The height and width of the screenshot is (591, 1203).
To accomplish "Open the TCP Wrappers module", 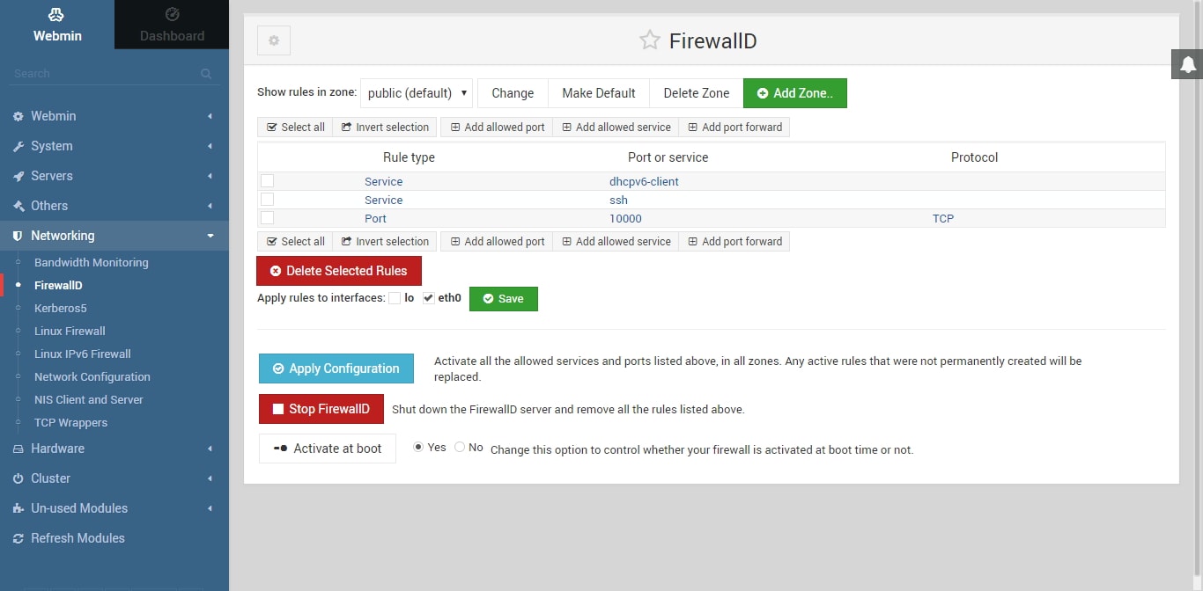I will (70, 423).
